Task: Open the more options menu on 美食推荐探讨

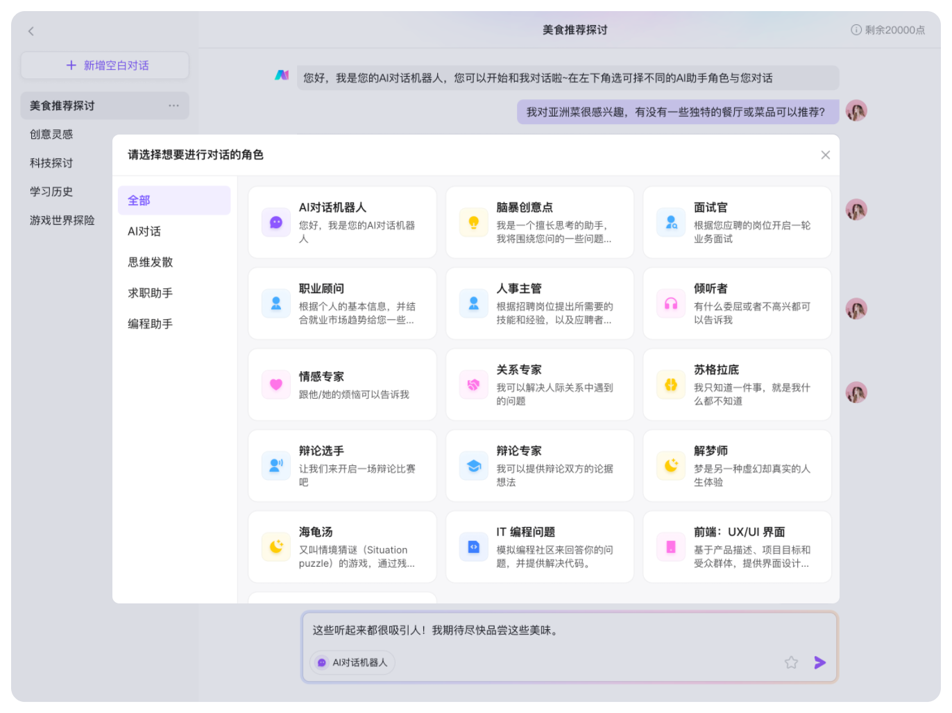Action: tap(173, 105)
